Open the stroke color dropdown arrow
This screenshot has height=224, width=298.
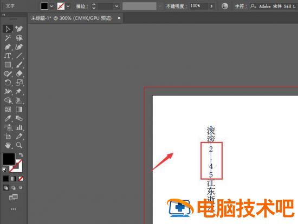68,6
